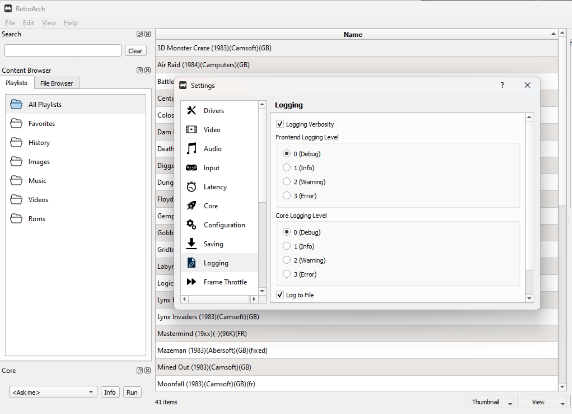
Task: Open the Configuration gears icon
Action: pos(192,225)
